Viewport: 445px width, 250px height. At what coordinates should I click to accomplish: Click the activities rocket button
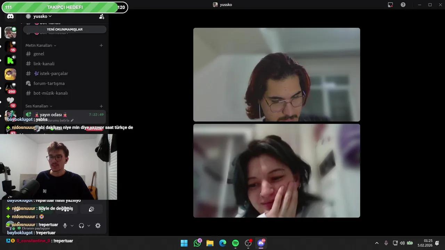point(66,209)
